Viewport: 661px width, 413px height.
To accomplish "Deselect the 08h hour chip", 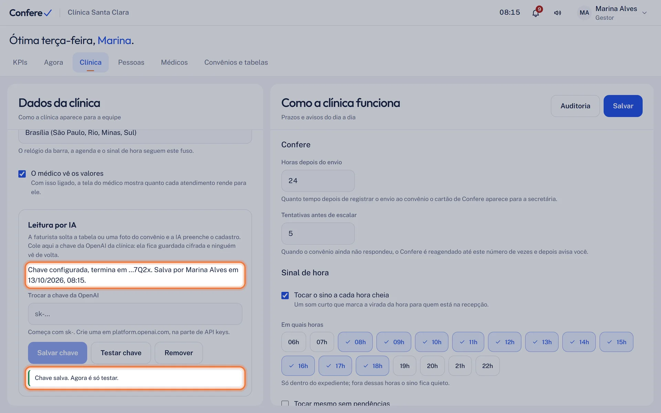I will pos(355,342).
